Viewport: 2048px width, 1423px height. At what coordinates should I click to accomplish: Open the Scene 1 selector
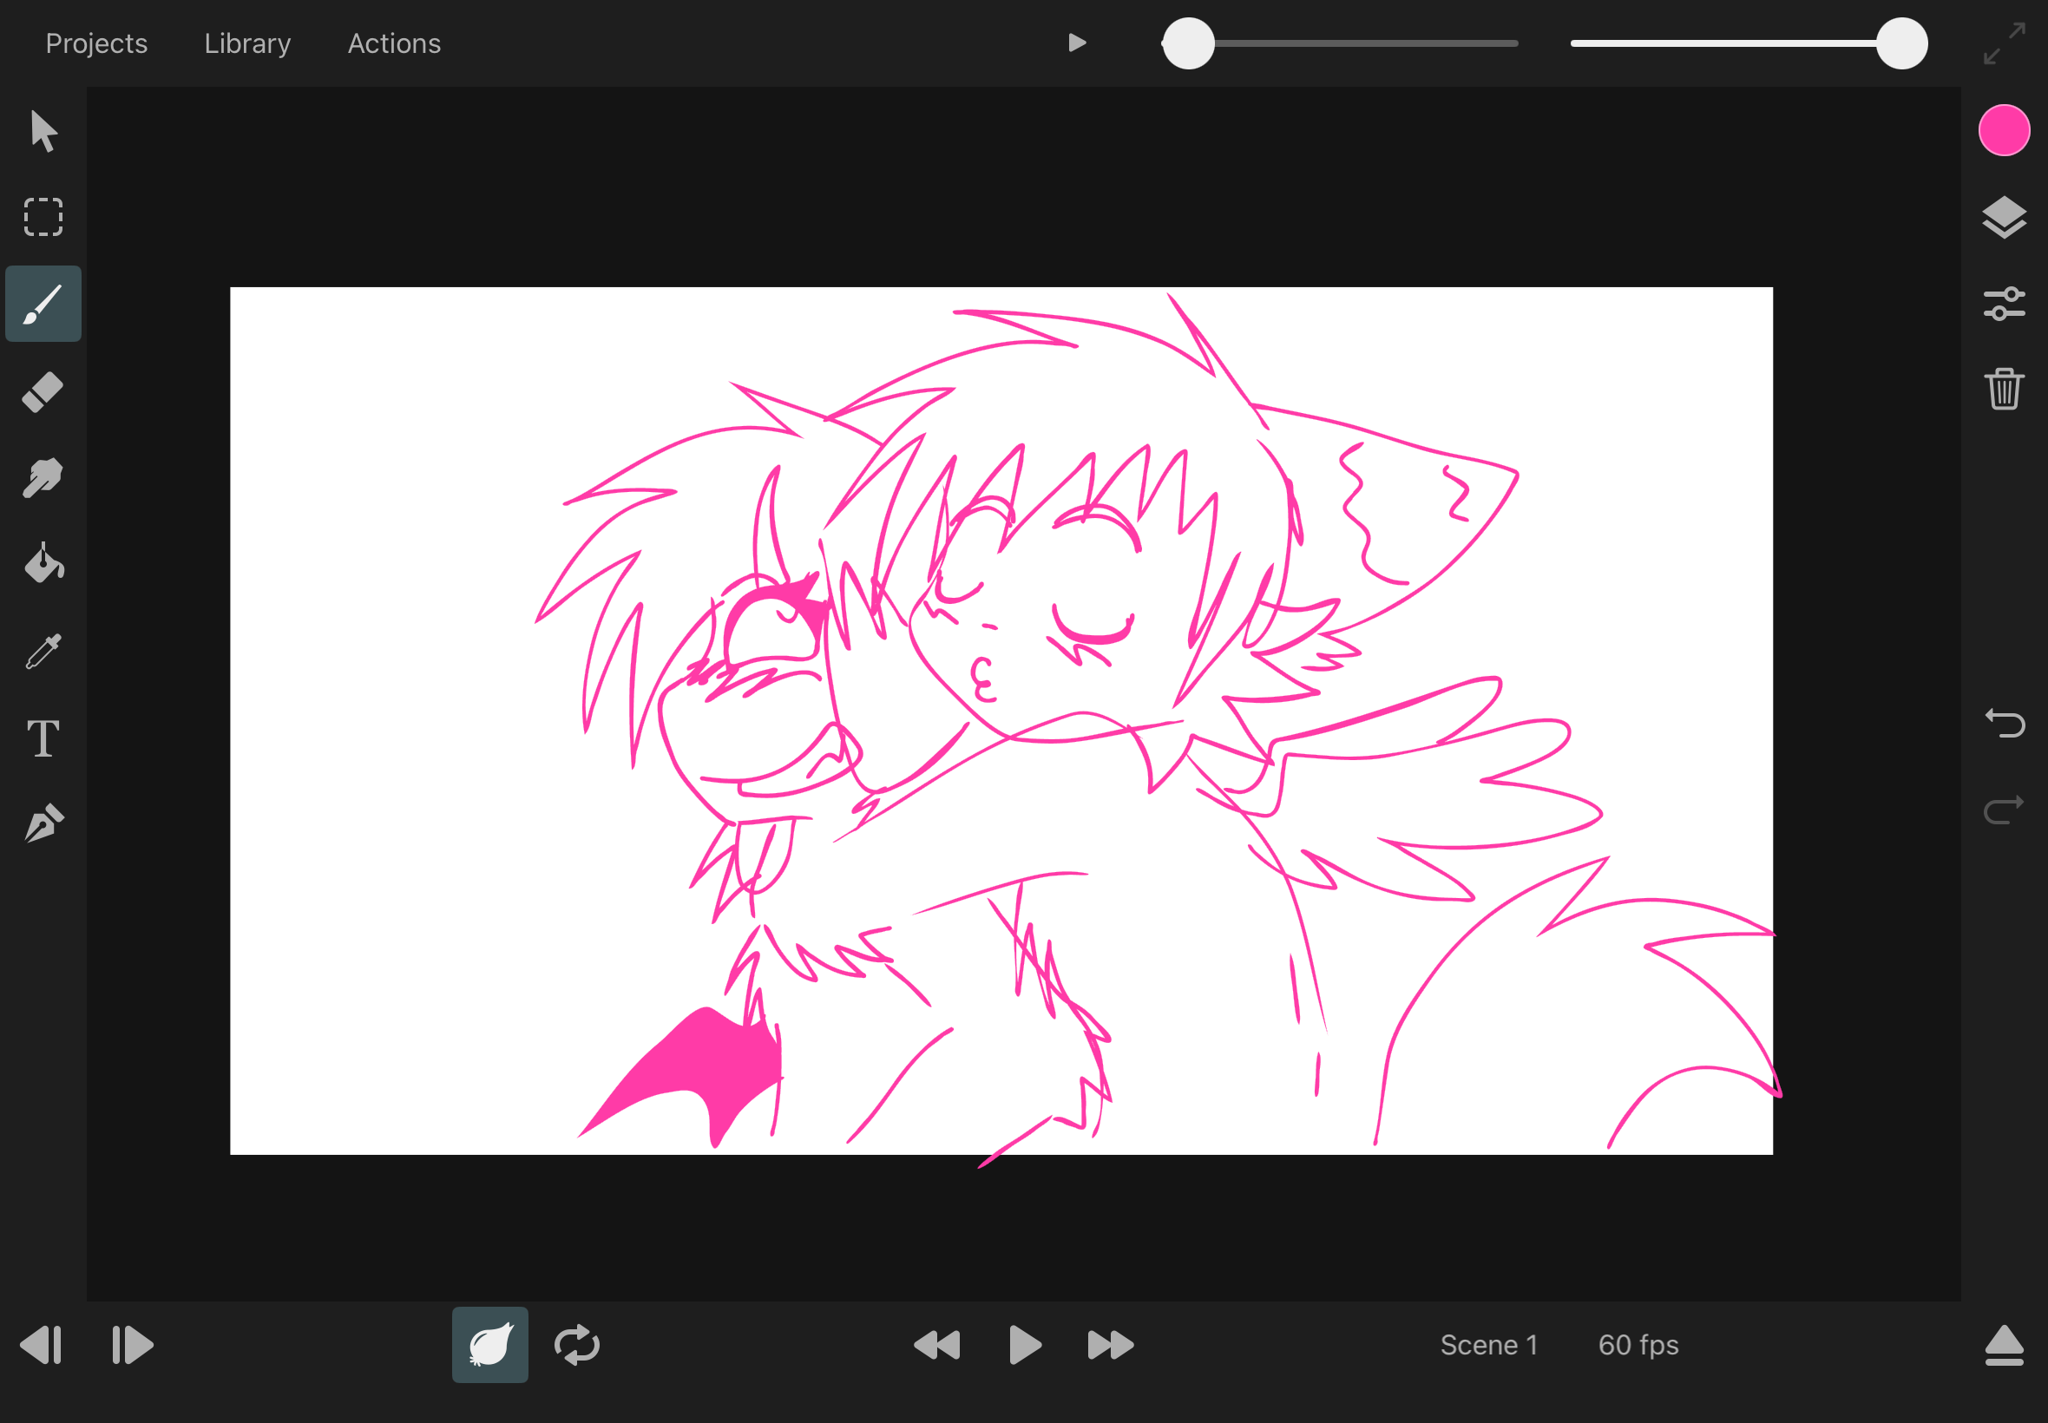[x=1488, y=1345]
